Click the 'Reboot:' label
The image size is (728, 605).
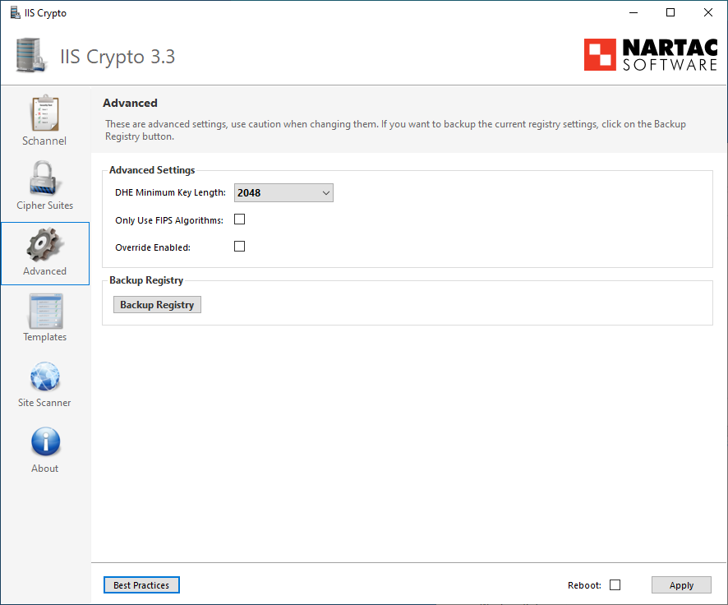tap(584, 585)
